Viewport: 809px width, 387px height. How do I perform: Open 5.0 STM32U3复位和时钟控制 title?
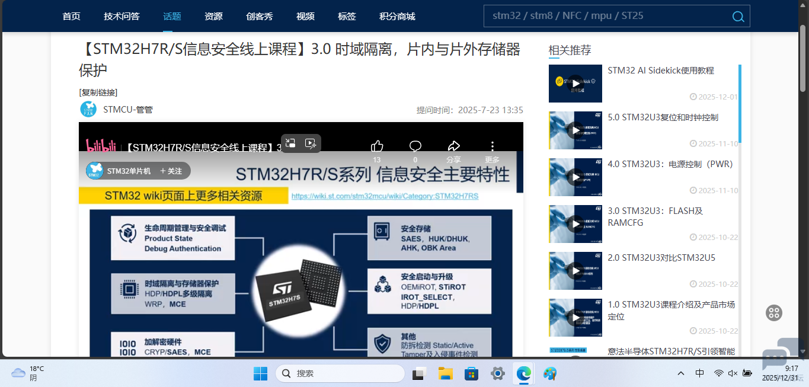[x=663, y=117]
